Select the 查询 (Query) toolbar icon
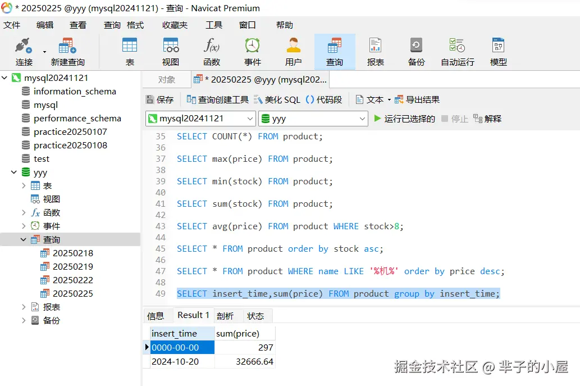 click(x=335, y=52)
